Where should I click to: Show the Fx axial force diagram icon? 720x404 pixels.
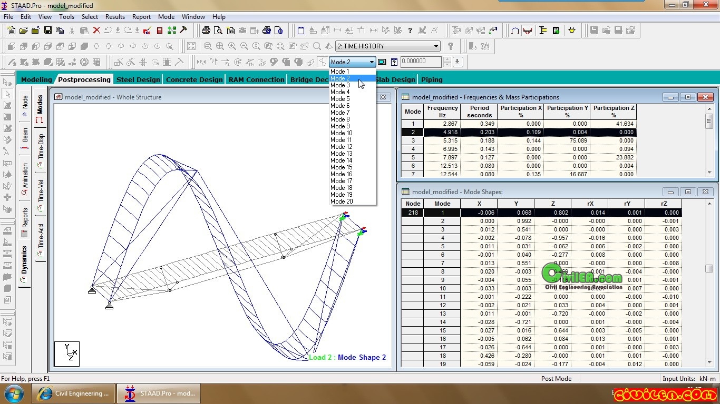point(201,62)
